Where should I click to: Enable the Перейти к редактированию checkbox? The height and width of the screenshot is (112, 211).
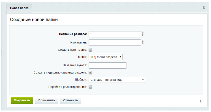pyautogui.click(x=90, y=87)
